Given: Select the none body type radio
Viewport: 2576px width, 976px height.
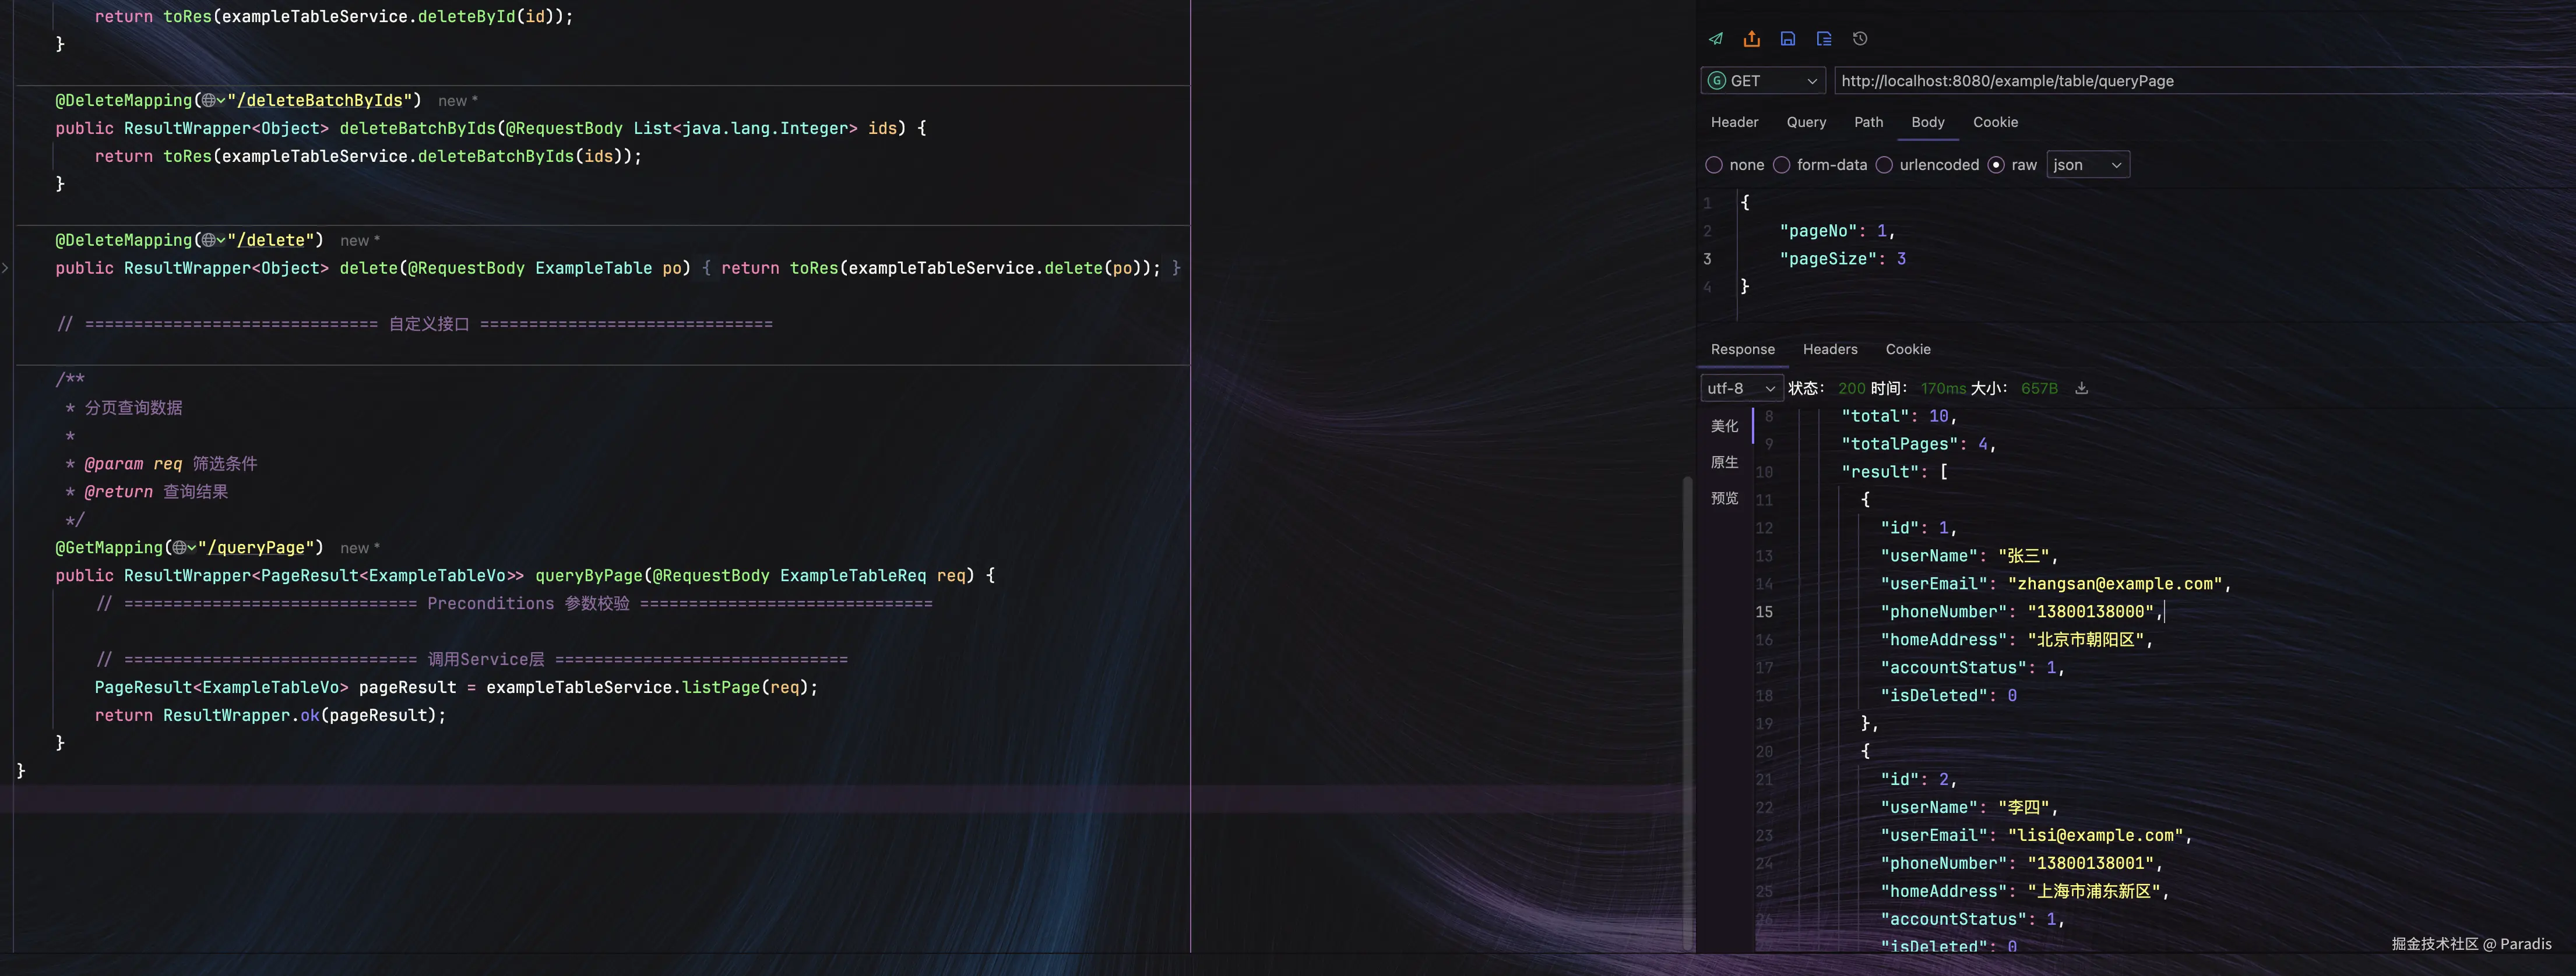Looking at the screenshot, I should point(1714,165).
